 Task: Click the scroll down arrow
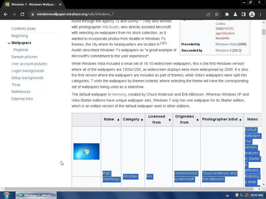click(264, 184)
